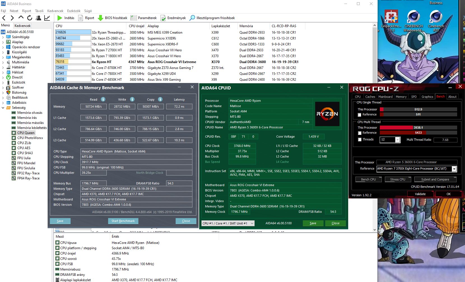Select CPU PhotoWorxx benchmark in tree
This screenshot has height=282, width=465.
point(30,138)
